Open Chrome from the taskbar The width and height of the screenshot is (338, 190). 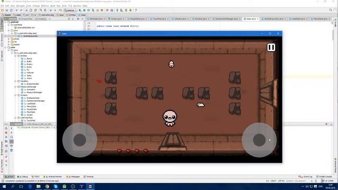click(x=47, y=186)
